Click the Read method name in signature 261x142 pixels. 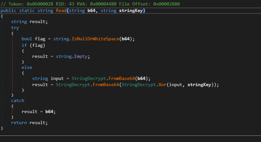(x=61, y=11)
